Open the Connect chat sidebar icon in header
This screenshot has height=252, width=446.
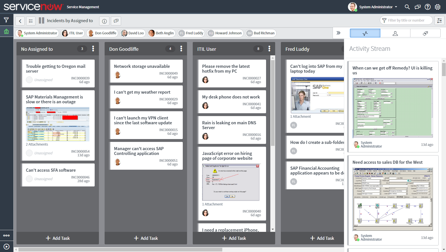pyautogui.click(x=418, y=7)
